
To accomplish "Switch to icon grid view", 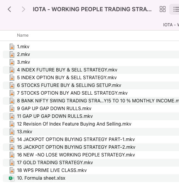I will [162, 9].
